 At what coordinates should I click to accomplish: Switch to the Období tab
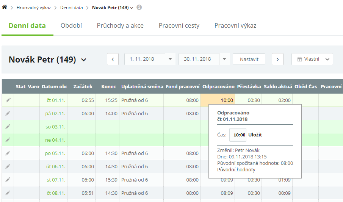tap(71, 26)
